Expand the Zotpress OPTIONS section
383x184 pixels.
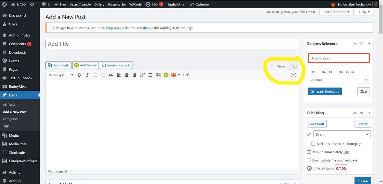pos(339,80)
